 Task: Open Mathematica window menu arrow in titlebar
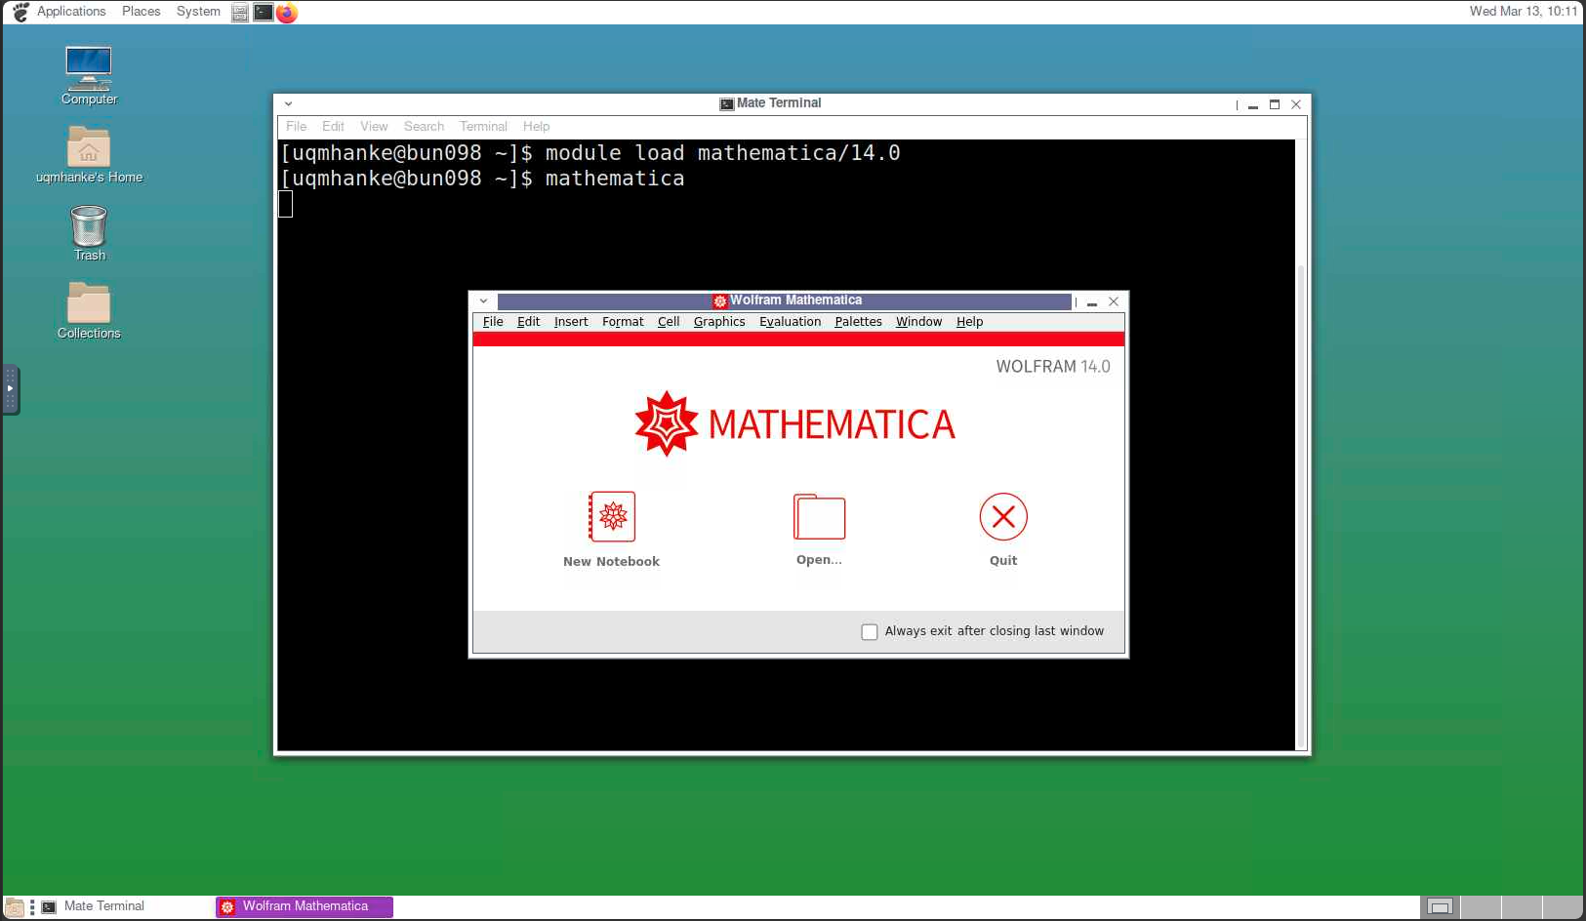point(483,301)
